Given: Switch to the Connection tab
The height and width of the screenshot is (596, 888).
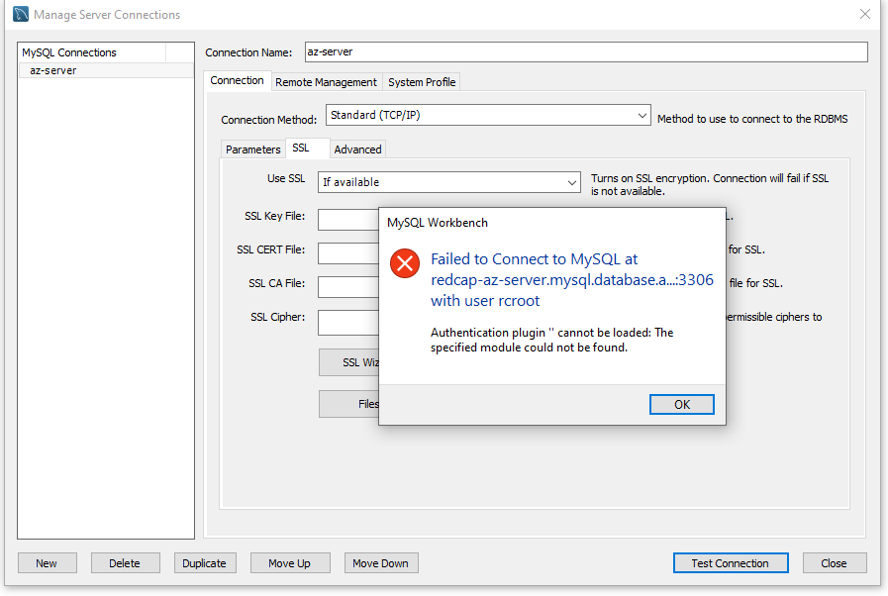Looking at the screenshot, I should (237, 81).
